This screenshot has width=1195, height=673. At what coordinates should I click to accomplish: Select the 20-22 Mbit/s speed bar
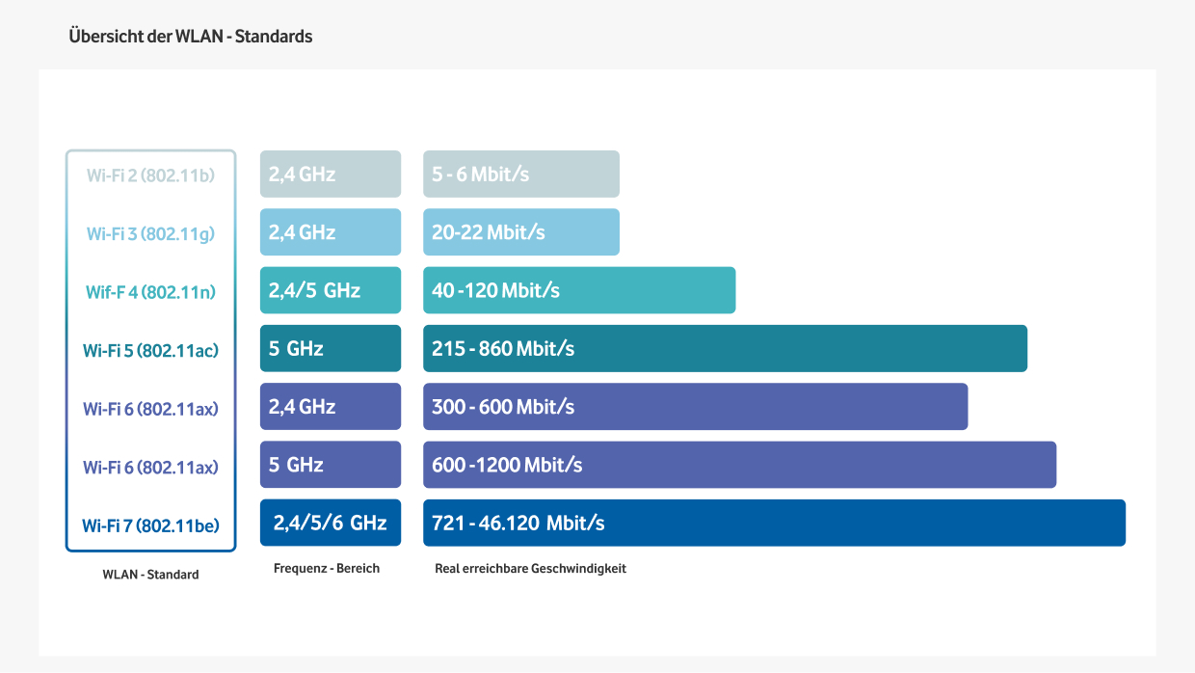(x=520, y=232)
